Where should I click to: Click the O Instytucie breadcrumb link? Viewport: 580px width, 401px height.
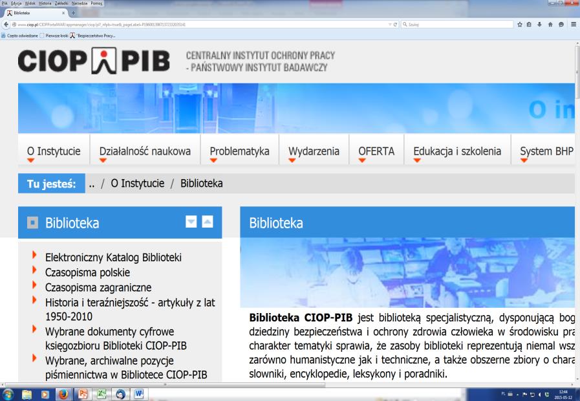click(137, 184)
